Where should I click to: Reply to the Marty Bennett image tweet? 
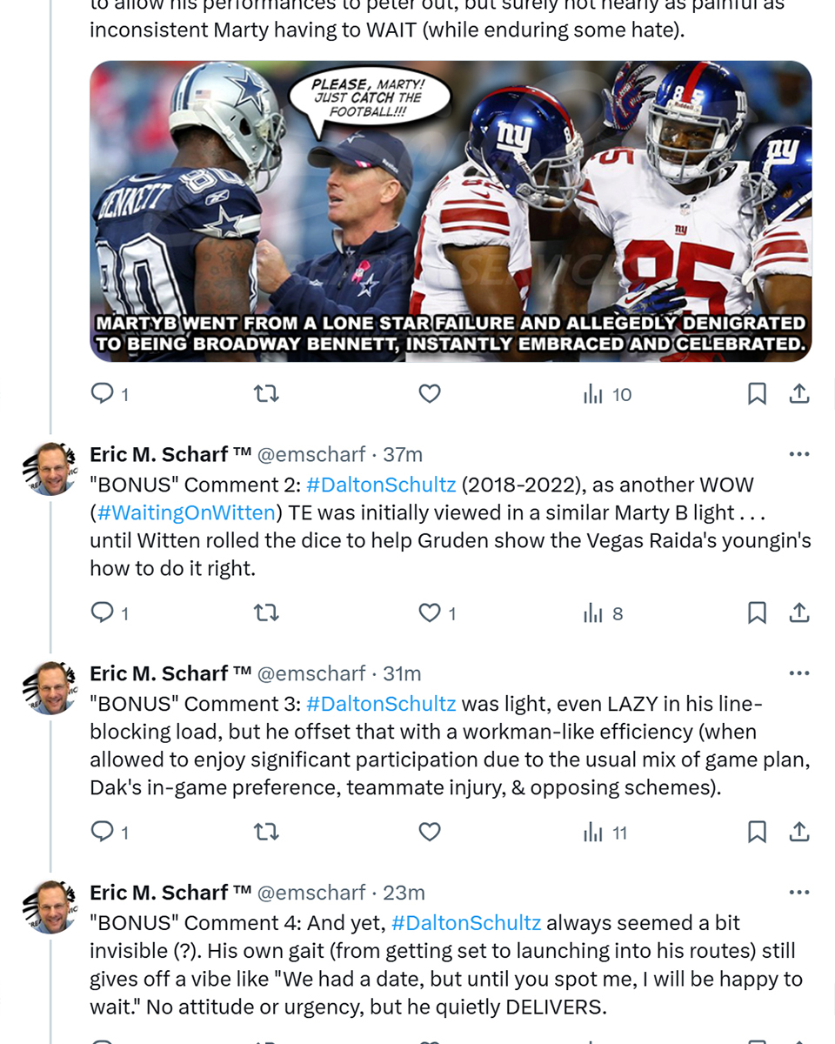[x=110, y=394]
